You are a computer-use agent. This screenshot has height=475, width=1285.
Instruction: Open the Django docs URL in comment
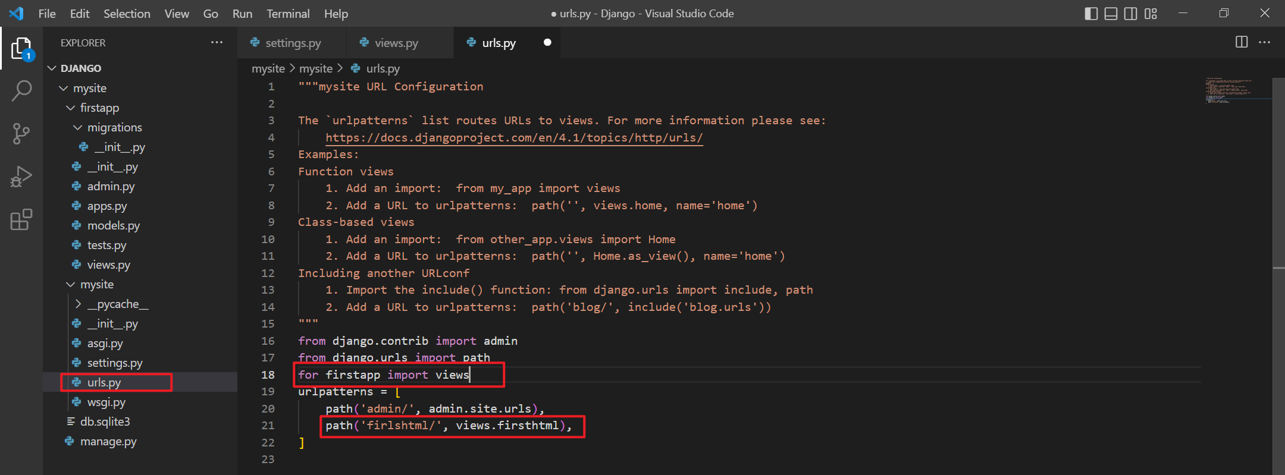click(514, 137)
